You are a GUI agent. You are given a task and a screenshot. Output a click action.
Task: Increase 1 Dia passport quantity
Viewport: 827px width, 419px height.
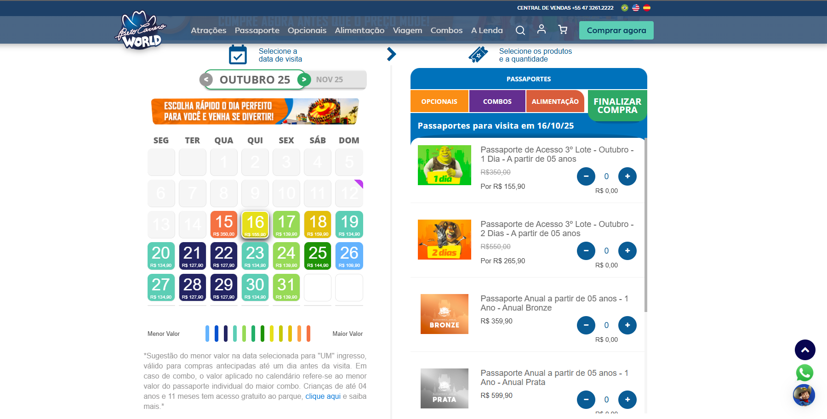click(x=627, y=176)
